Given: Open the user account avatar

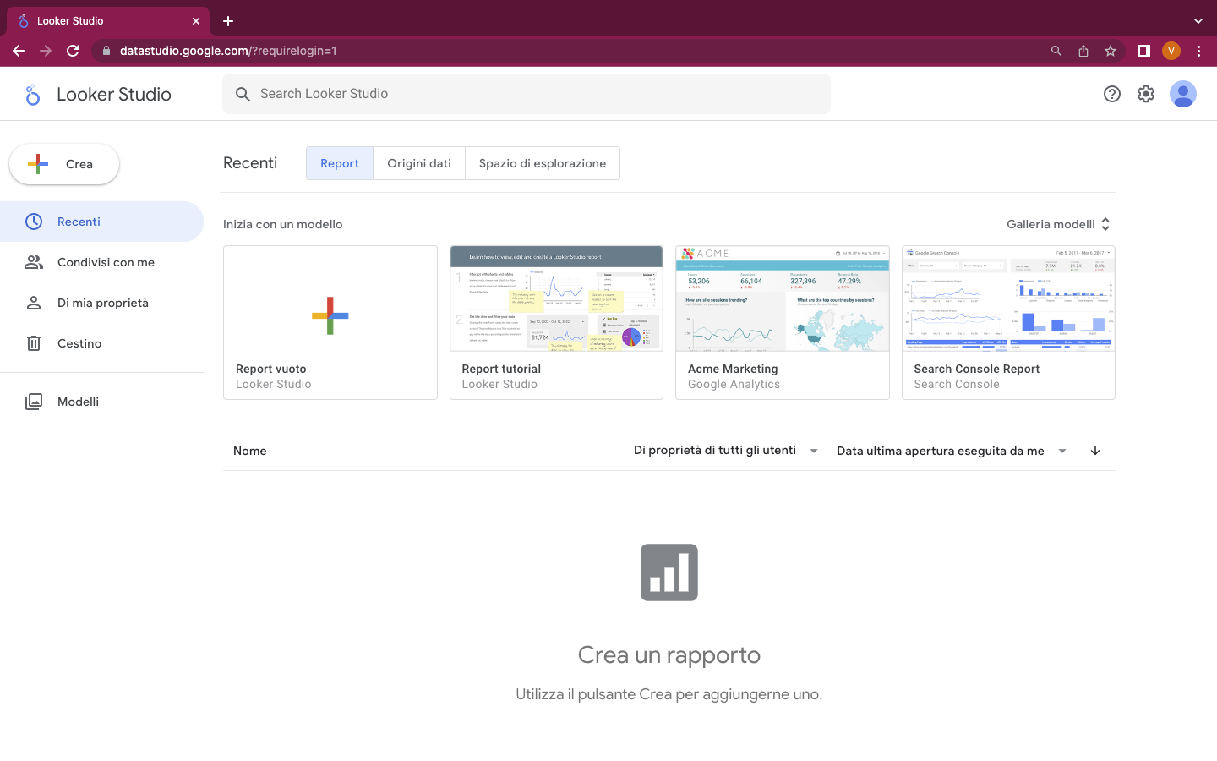Looking at the screenshot, I should coord(1182,94).
